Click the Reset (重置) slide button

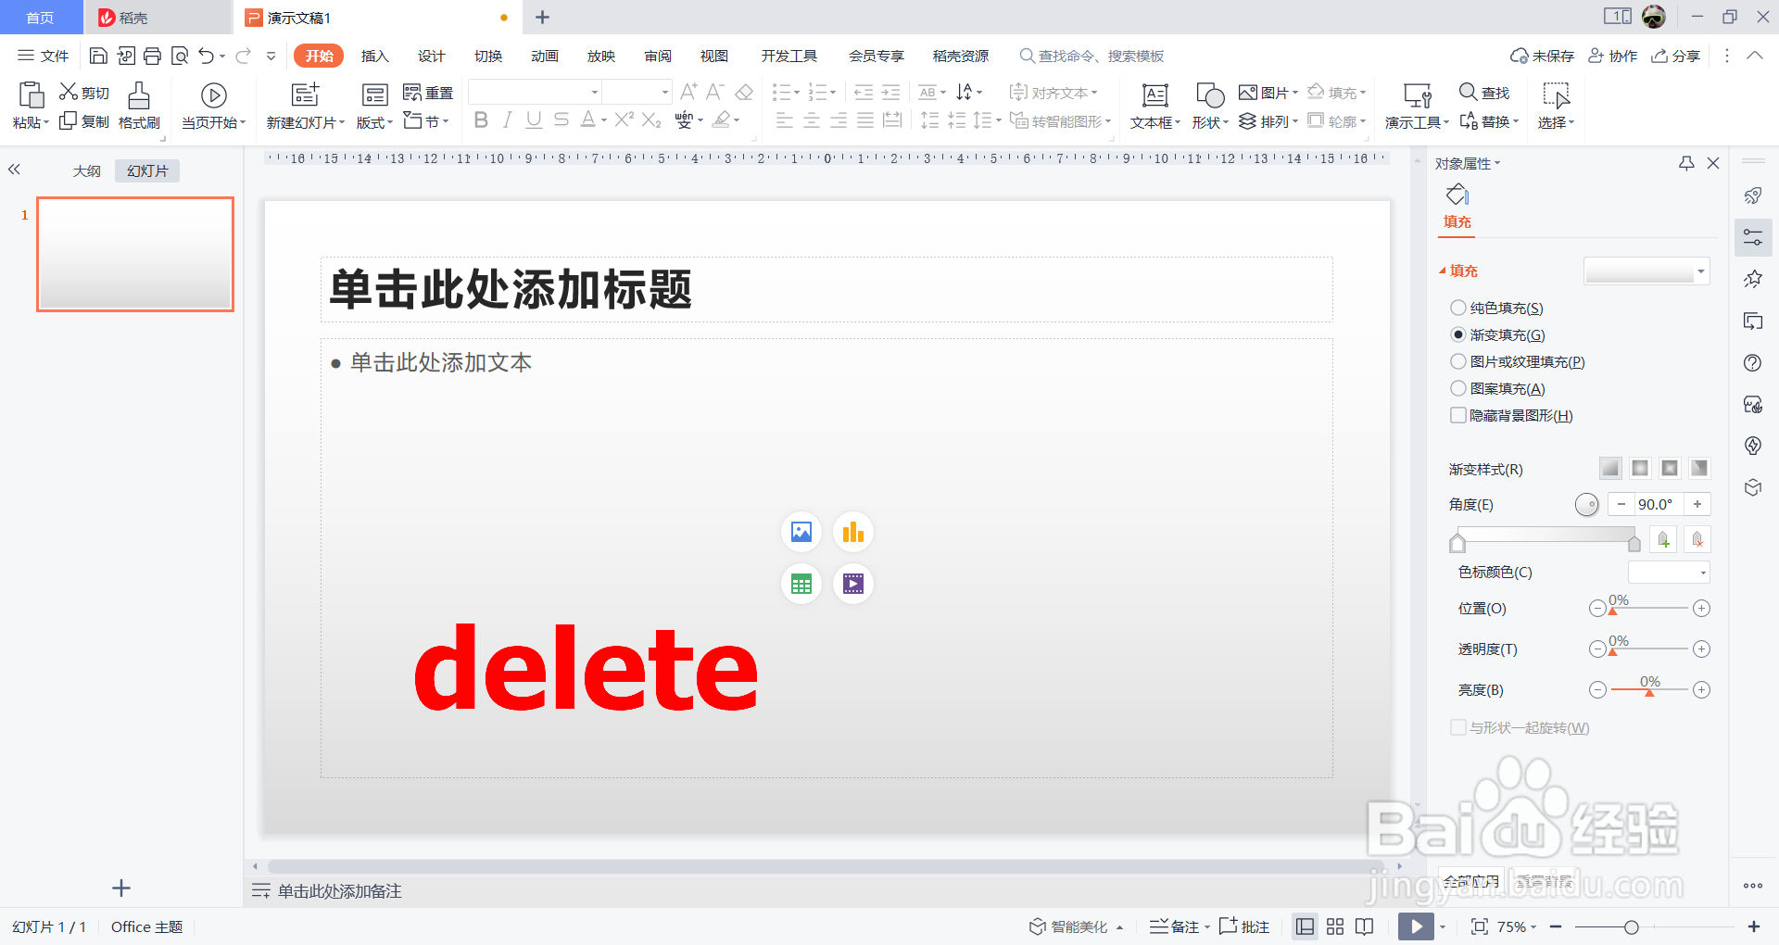tap(428, 92)
